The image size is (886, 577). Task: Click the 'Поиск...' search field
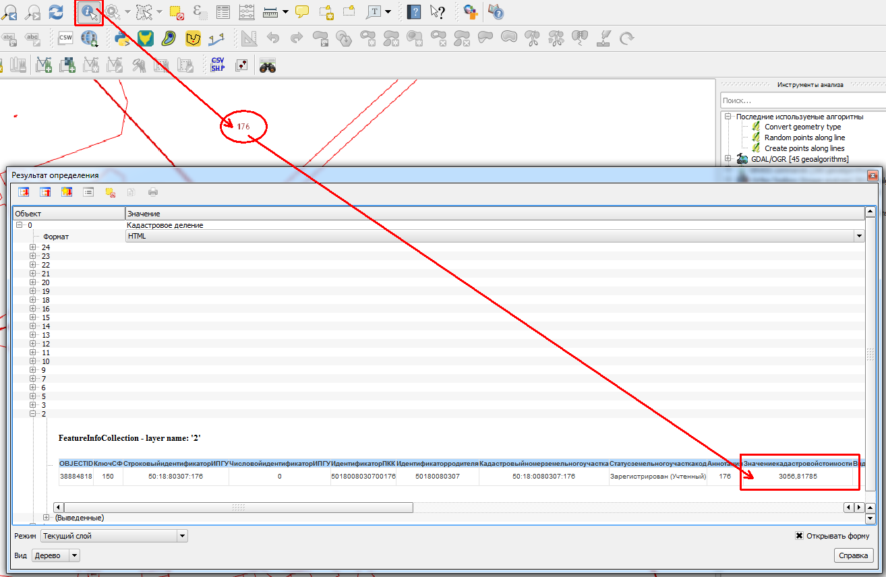pos(802,100)
